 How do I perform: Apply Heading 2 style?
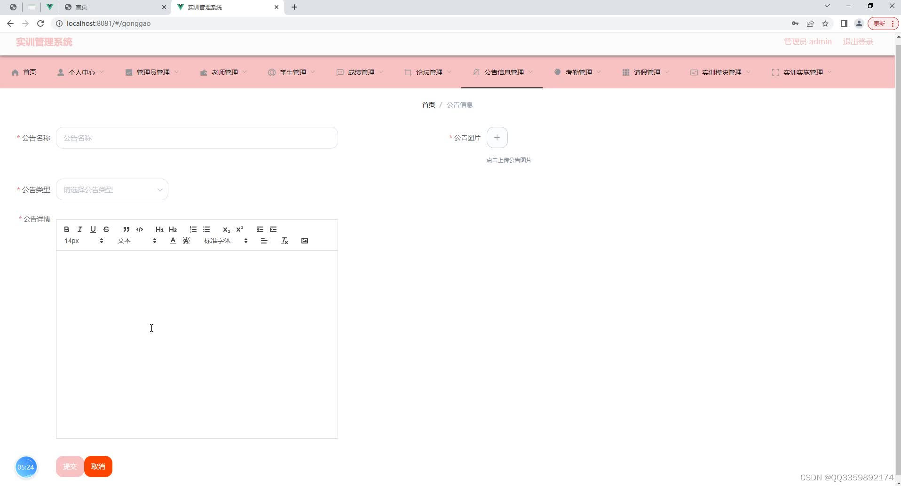click(173, 229)
